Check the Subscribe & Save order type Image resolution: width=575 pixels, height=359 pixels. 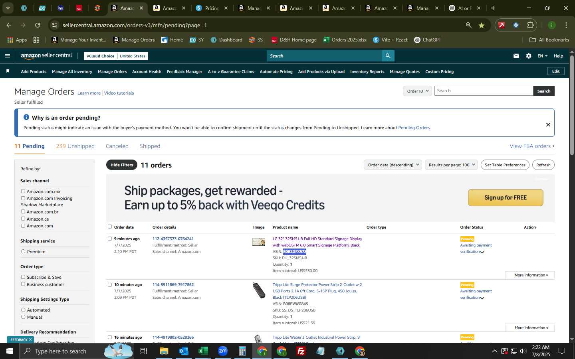pos(23,277)
